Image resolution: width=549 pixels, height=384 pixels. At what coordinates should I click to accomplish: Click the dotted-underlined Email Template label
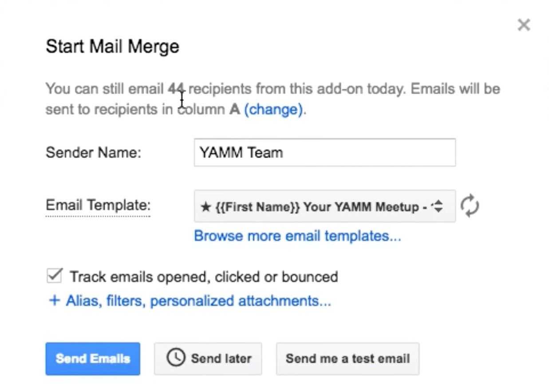click(x=98, y=205)
